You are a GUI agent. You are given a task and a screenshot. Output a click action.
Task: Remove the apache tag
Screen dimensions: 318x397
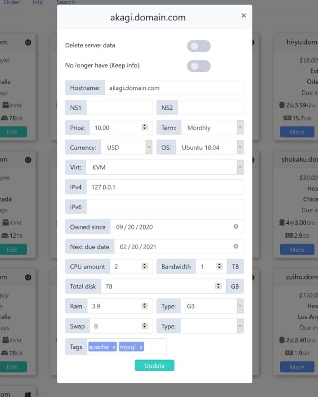click(114, 347)
